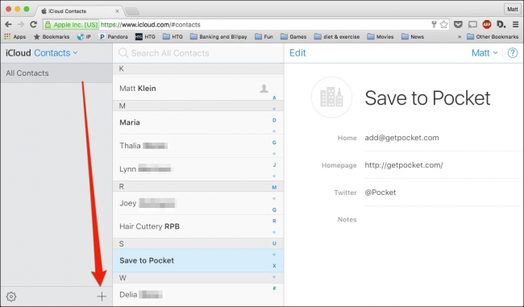Open the settings gear in sidebar
Screen dimensions: 524x307
tap(11, 297)
